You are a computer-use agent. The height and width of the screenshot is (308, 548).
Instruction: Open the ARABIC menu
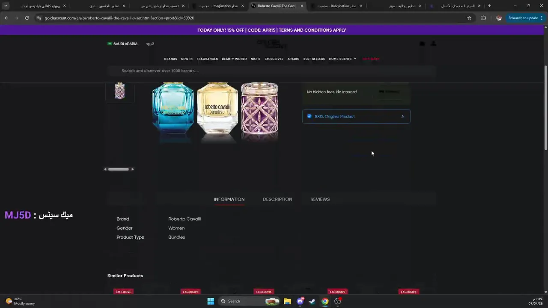293,59
